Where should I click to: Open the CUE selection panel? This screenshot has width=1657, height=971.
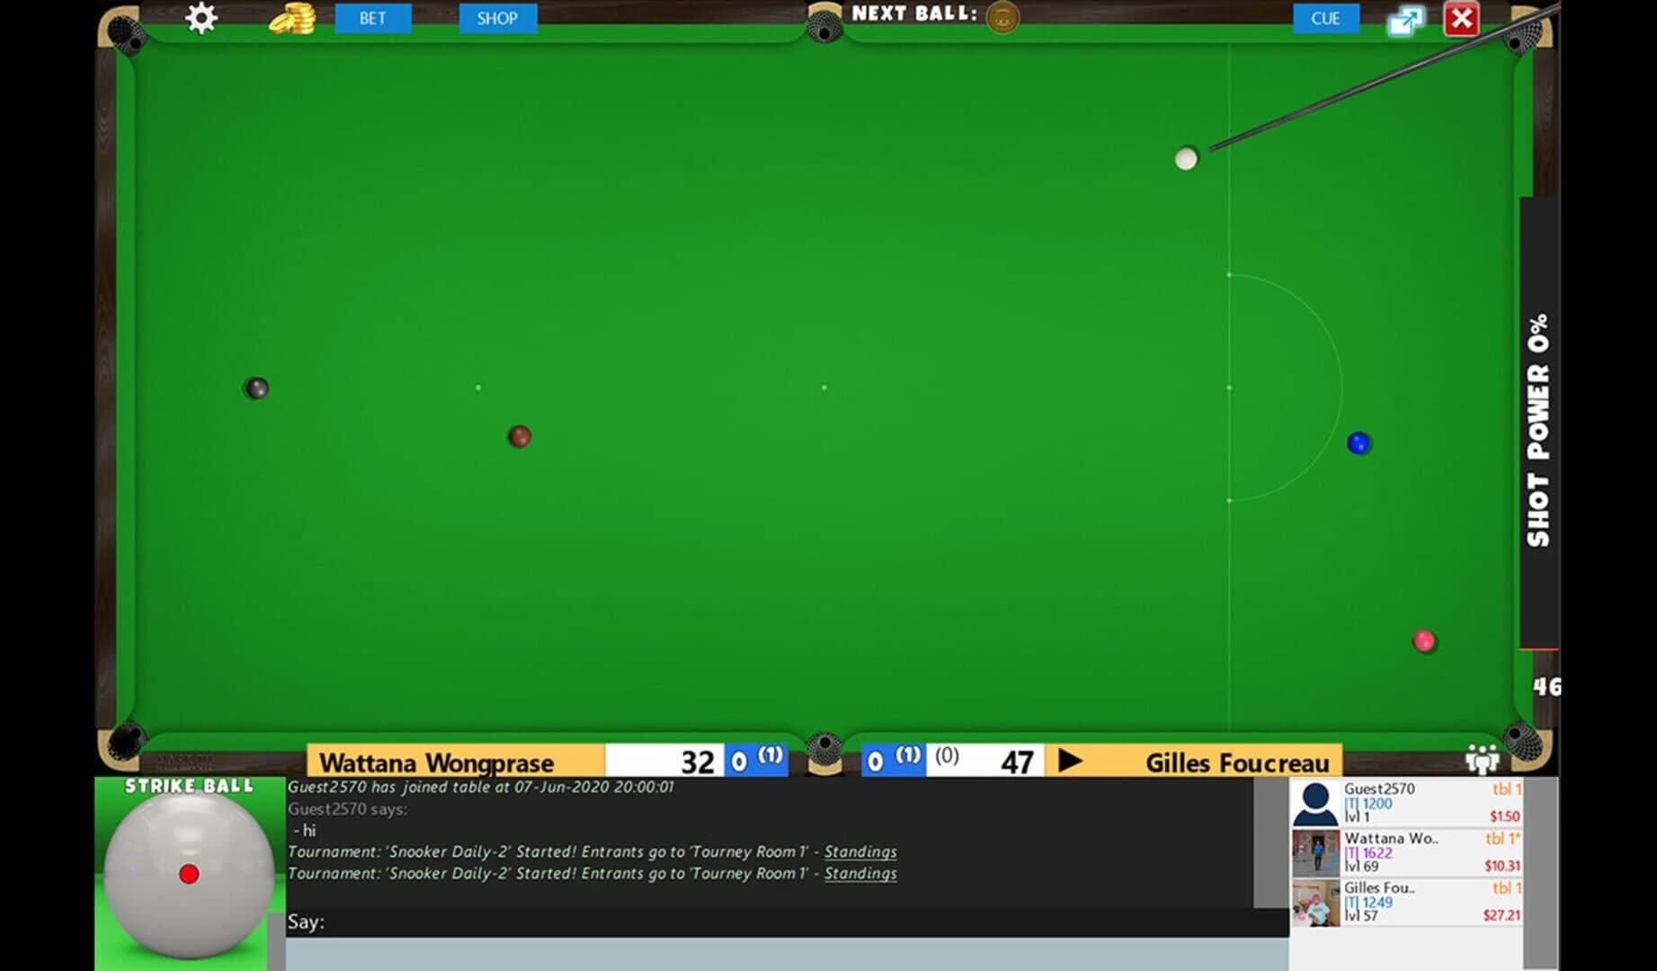point(1324,18)
